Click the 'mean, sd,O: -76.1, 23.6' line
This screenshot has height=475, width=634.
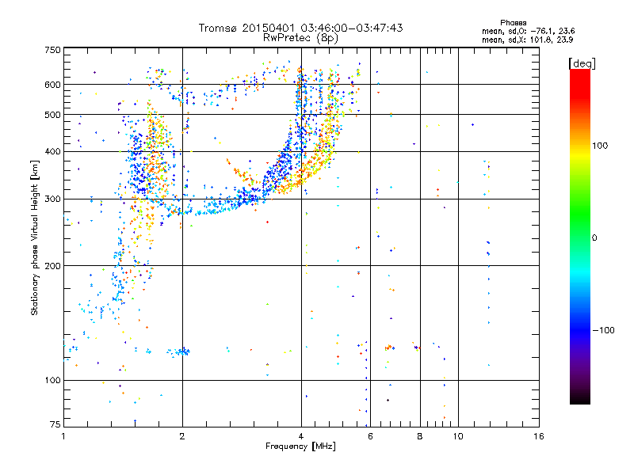click(x=528, y=31)
